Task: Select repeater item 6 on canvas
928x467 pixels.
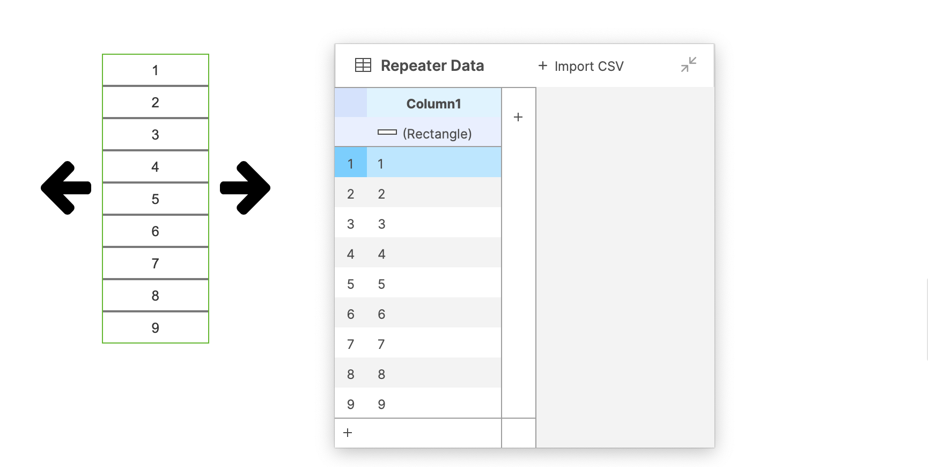Action: (x=156, y=231)
